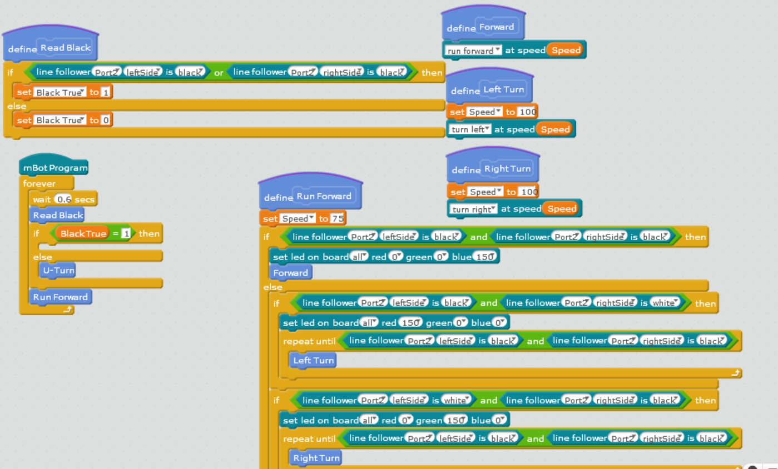Open the 'turn right' direction dropdown
Screen dimensions: 778x469
click(473, 209)
